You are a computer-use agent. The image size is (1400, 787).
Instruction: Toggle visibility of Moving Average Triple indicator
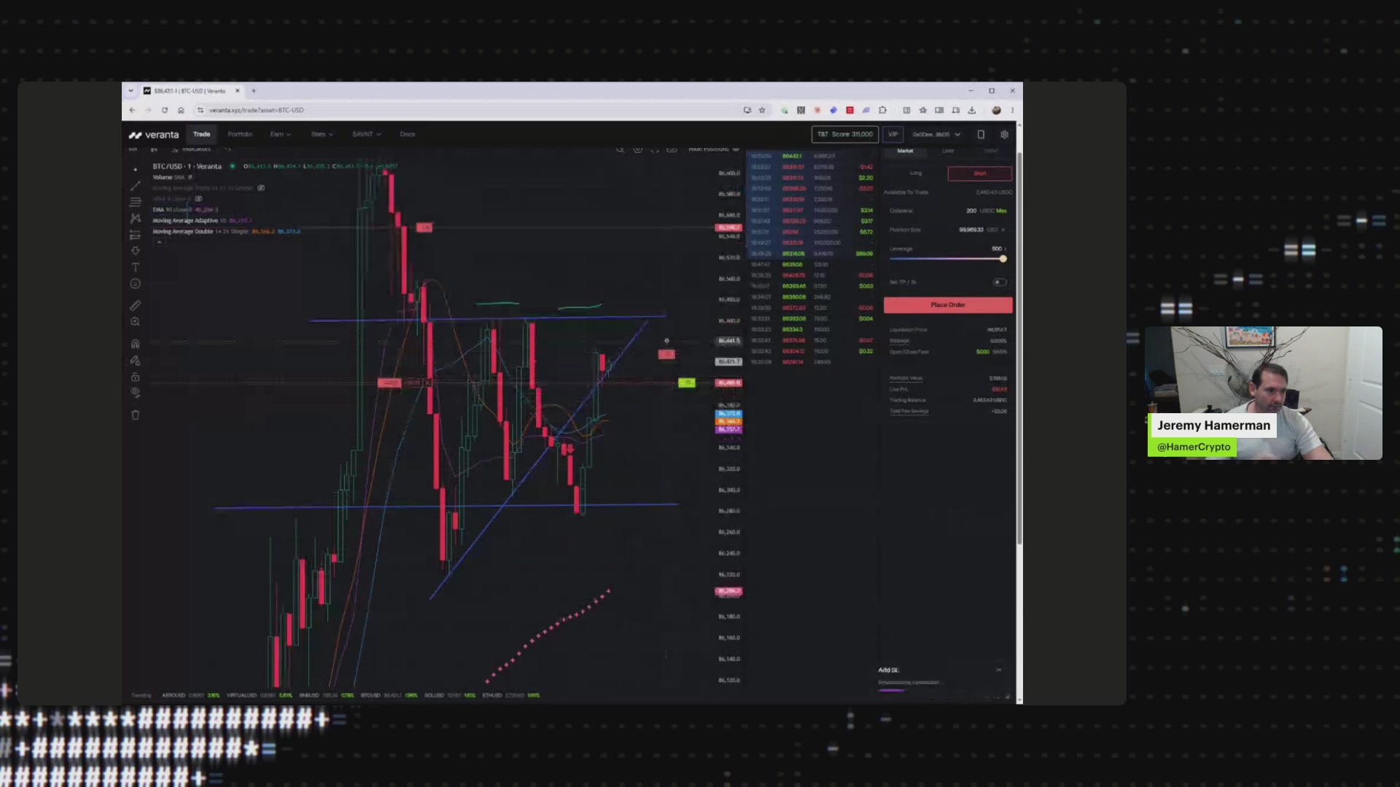[x=261, y=188]
